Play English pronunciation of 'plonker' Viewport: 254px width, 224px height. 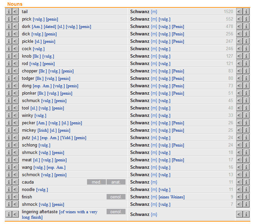[16, 93]
